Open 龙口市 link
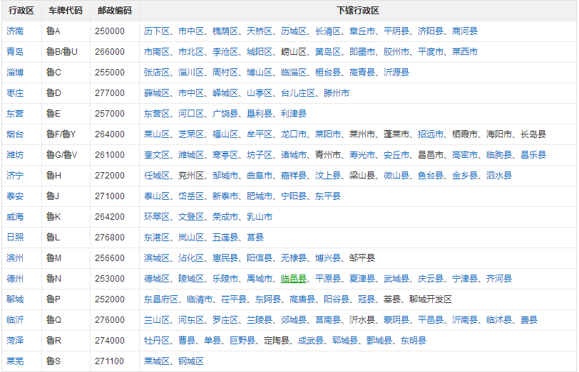 tap(294, 134)
